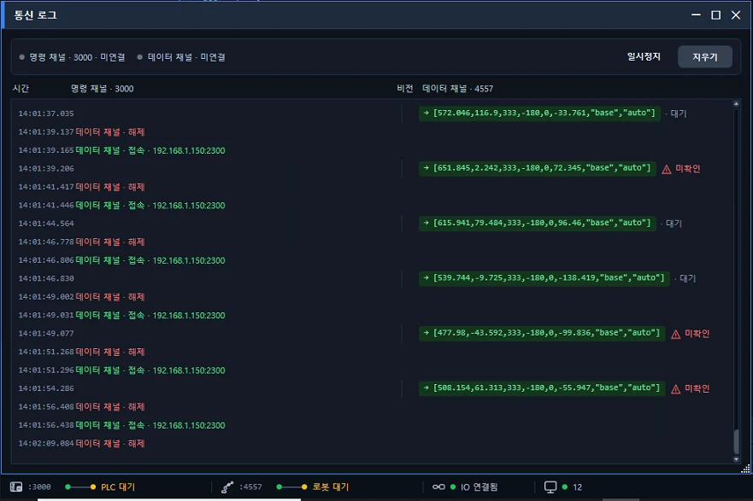This screenshot has width=753, height=501.
Task: Click warning triangle beside 651.845 message
Action: pyautogui.click(x=666, y=169)
